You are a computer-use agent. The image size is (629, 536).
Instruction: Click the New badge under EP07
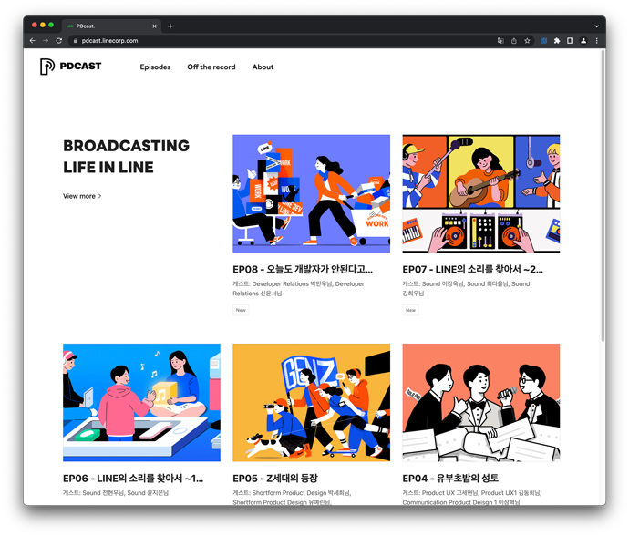pyautogui.click(x=410, y=310)
